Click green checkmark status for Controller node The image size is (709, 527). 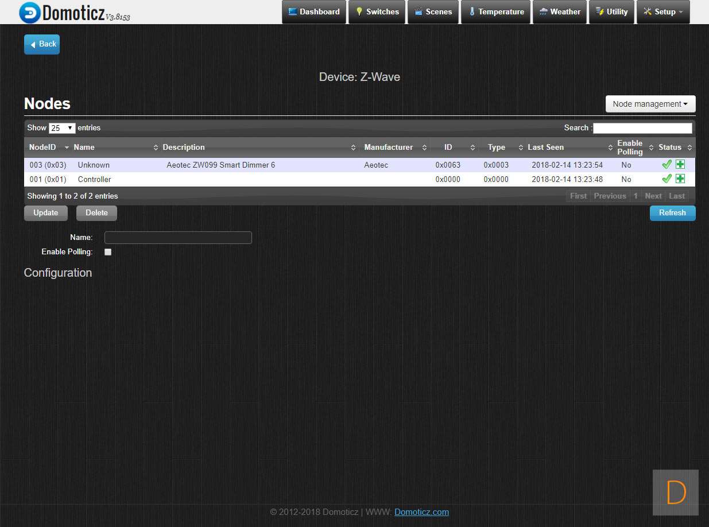tap(667, 179)
